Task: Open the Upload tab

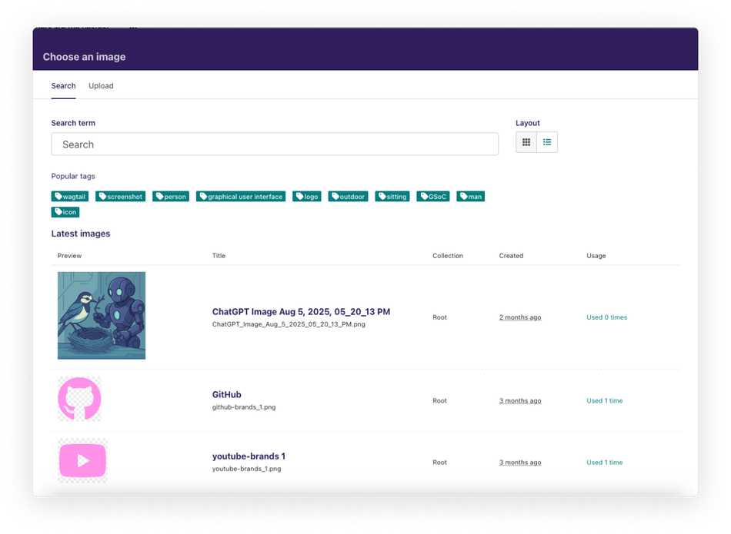Action: click(x=101, y=85)
